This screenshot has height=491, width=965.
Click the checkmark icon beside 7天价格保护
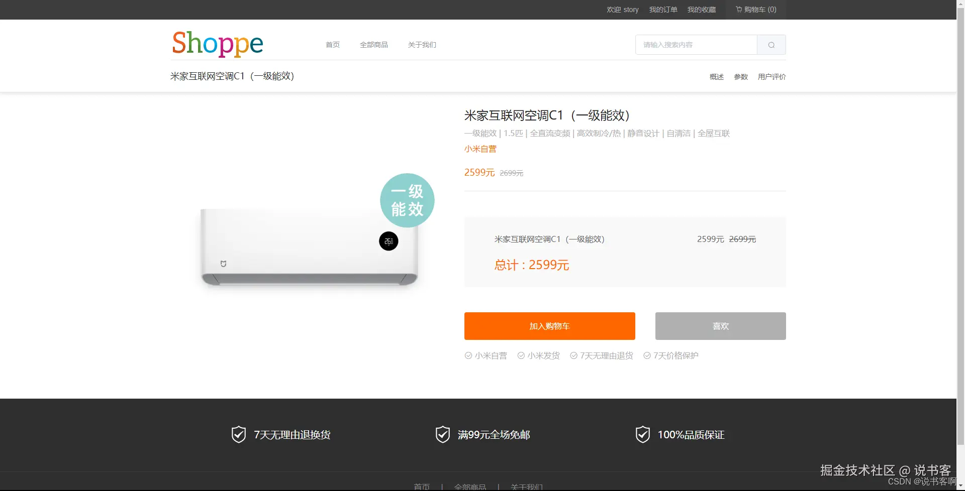pyautogui.click(x=647, y=355)
